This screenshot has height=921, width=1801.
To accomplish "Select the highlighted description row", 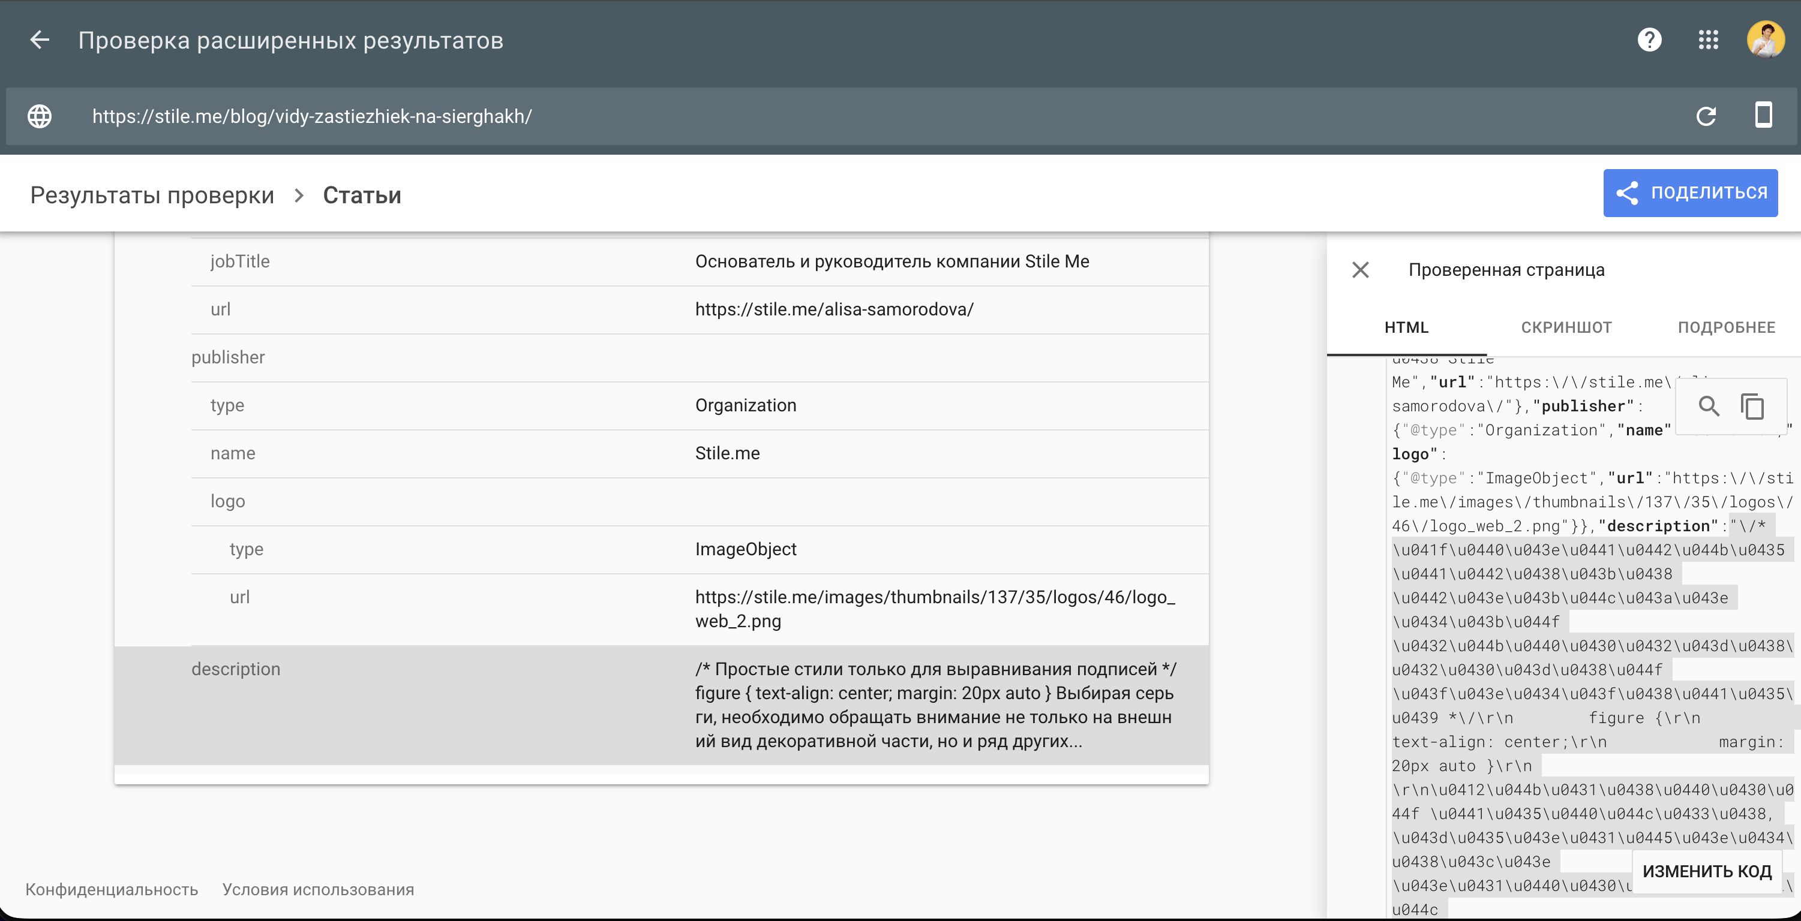I will (661, 705).
